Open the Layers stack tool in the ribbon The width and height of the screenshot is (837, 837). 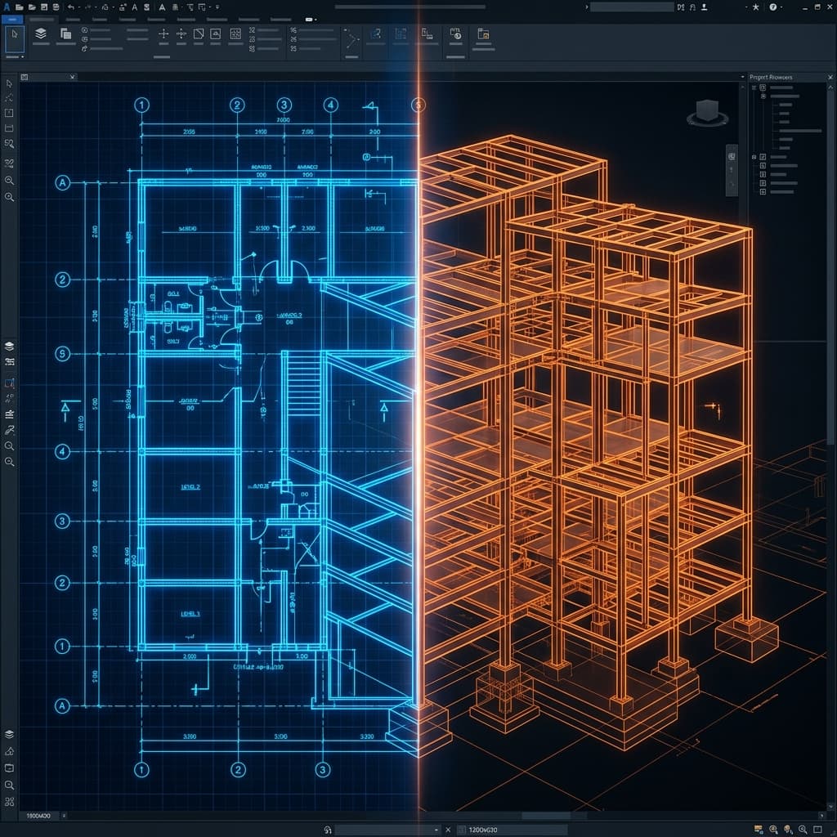[x=40, y=33]
